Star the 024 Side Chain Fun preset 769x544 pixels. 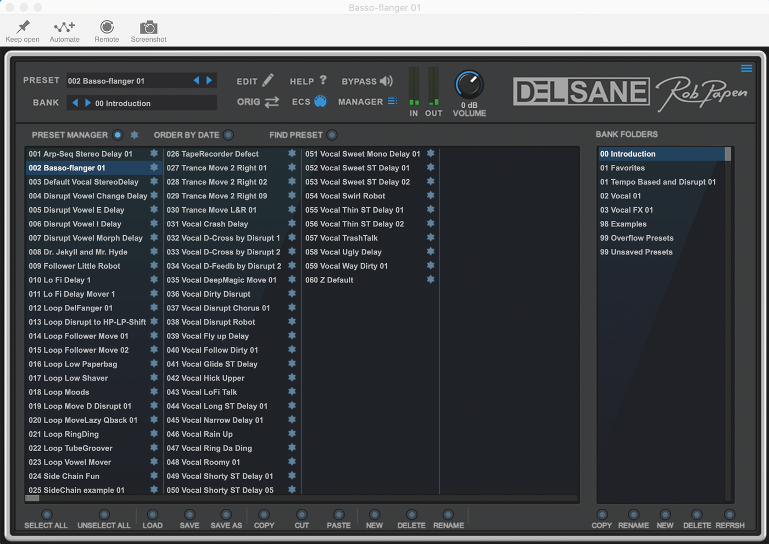click(x=154, y=476)
